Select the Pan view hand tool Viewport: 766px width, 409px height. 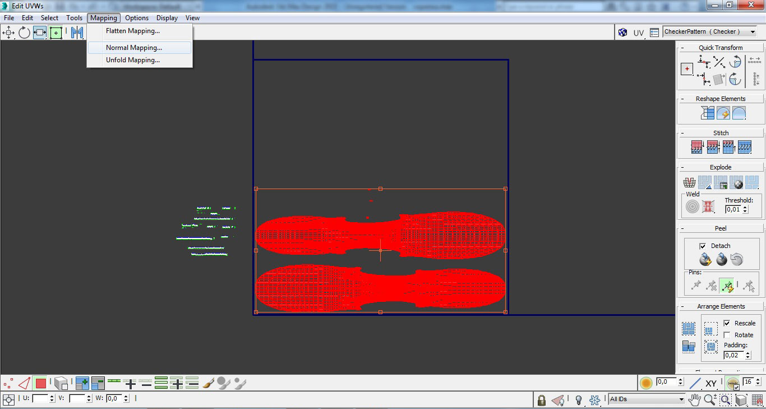point(695,399)
